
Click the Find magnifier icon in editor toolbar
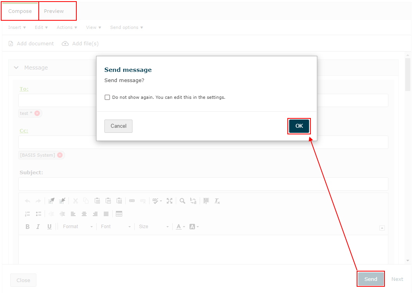tap(182, 201)
